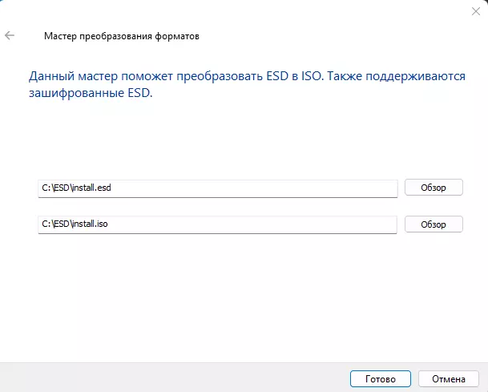Click the Обзор button for install.iso
This screenshot has width=488, height=392.
click(x=434, y=224)
